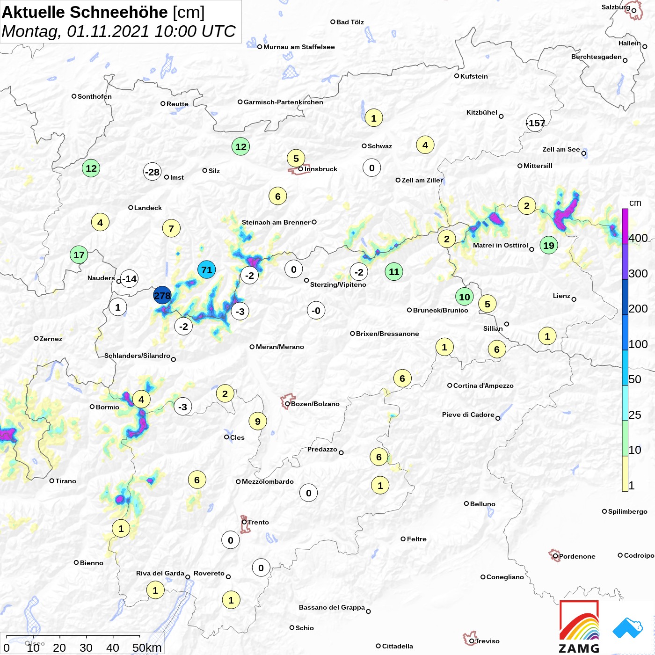Click the Conegliano town label
This screenshot has width=655, height=655.
coord(505,577)
